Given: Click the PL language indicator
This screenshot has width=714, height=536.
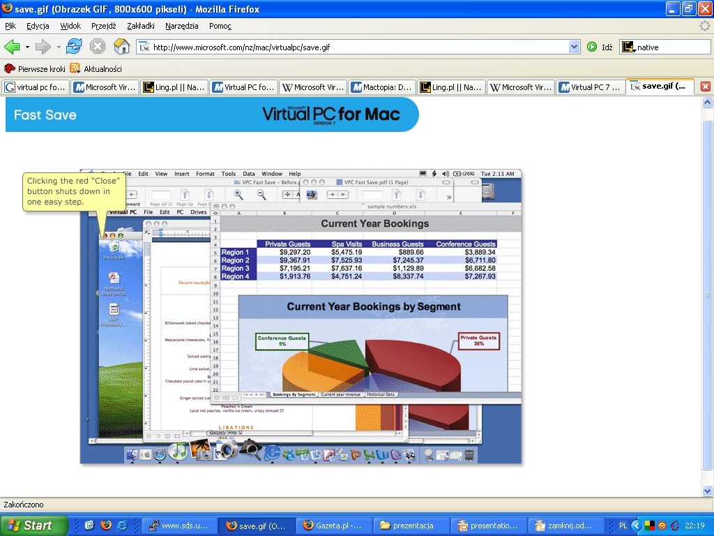Looking at the screenshot, I should point(623,526).
